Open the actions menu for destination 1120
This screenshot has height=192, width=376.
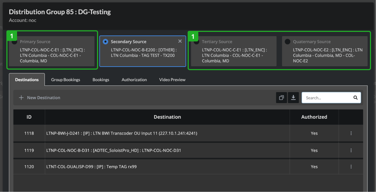point(351,166)
